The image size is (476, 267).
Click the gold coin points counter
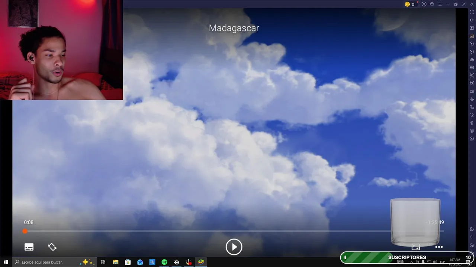click(410, 4)
